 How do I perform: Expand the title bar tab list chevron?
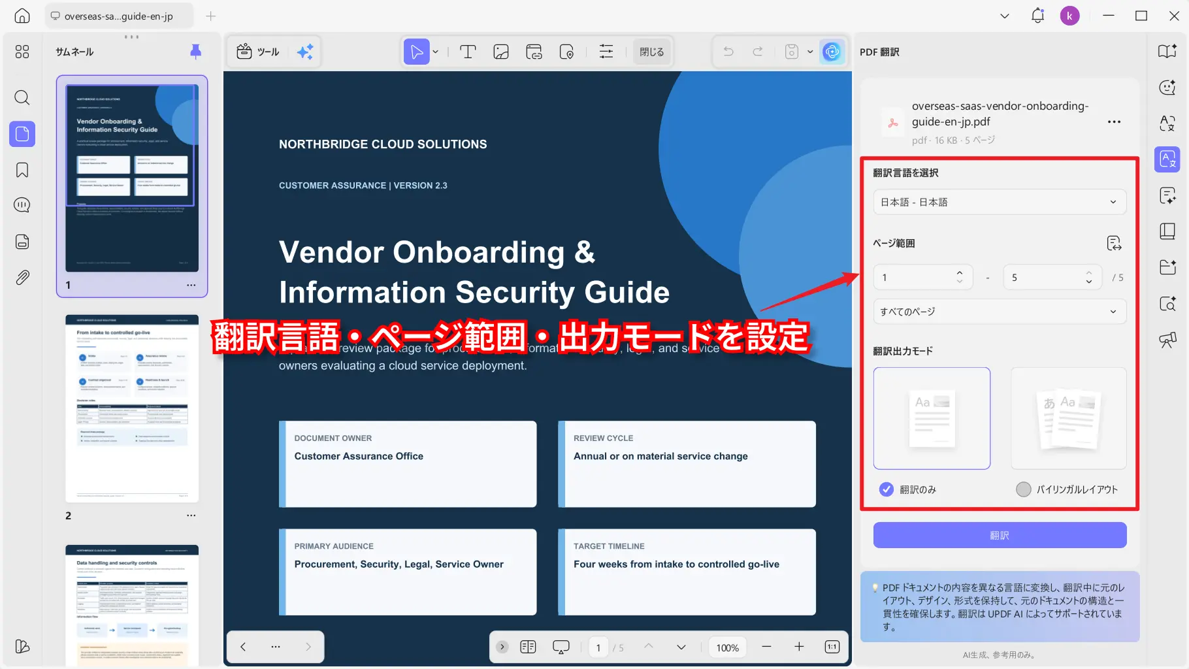[1005, 16]
